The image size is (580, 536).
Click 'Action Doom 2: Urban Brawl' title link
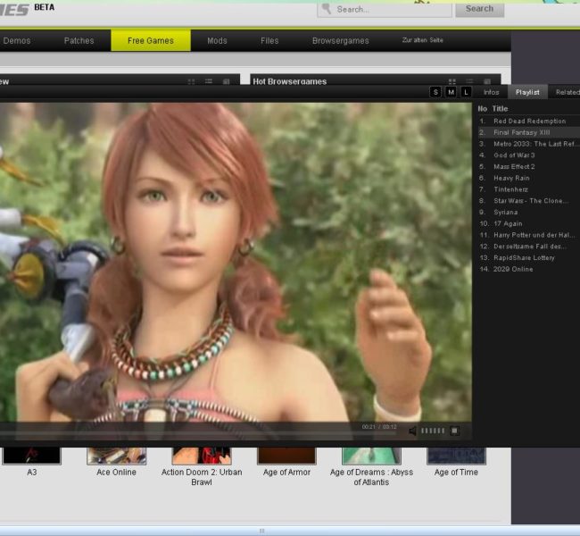click(x=202, y=477)
